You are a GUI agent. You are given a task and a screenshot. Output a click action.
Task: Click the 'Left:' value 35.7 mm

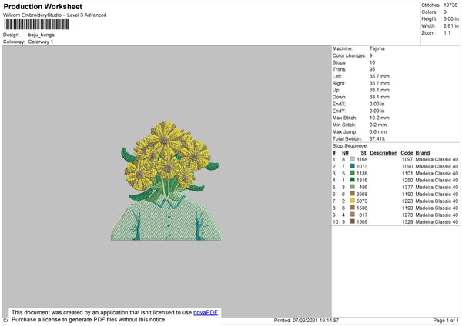tap(379, 76)
